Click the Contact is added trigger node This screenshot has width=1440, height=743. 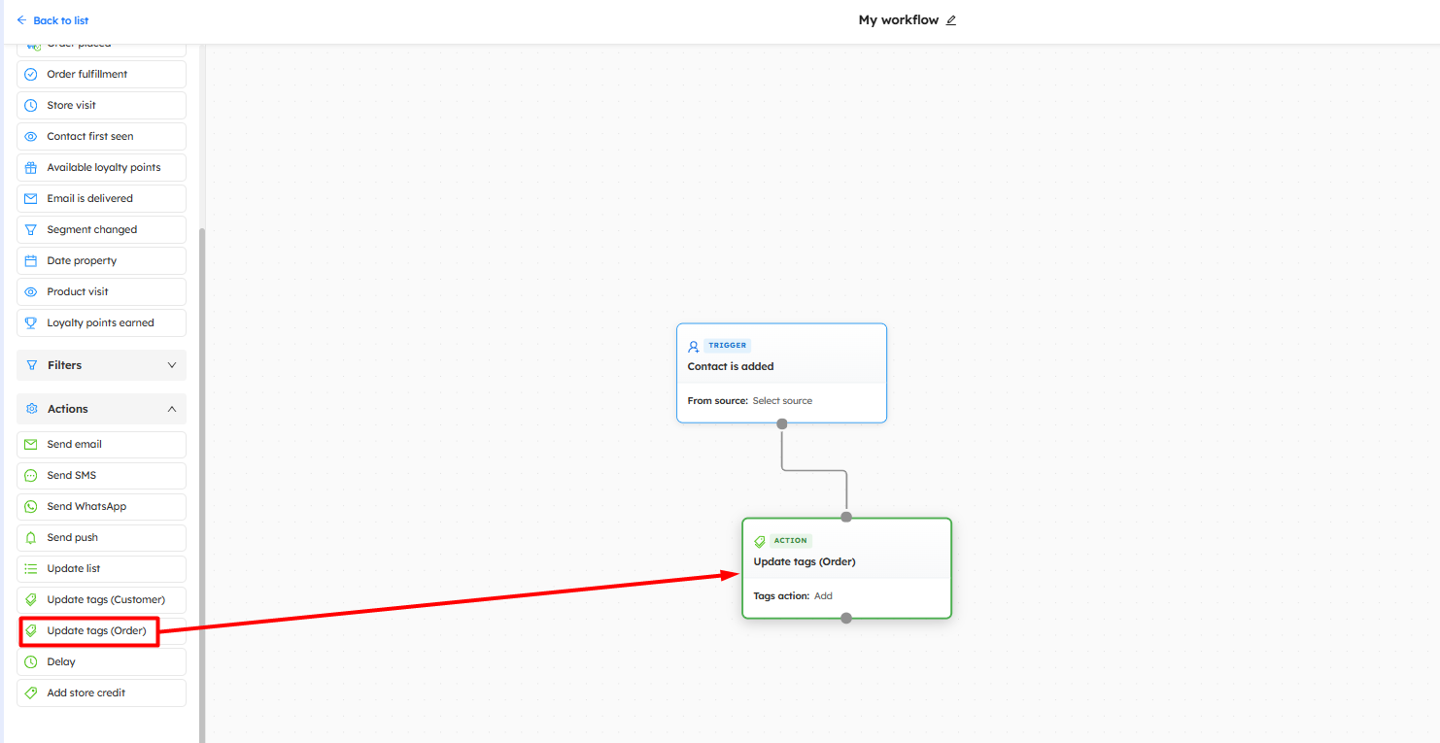[781, 366]
